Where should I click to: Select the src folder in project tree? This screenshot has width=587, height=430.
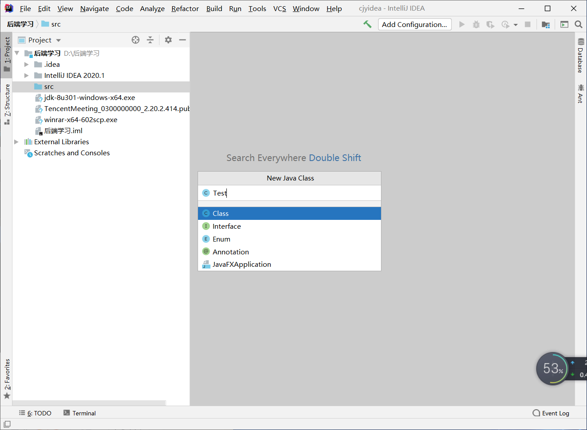(x=101, y=87)
